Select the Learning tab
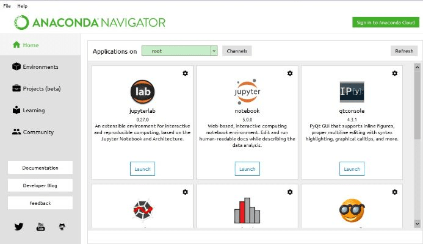423x244 pixels. [x=34, y=110]
